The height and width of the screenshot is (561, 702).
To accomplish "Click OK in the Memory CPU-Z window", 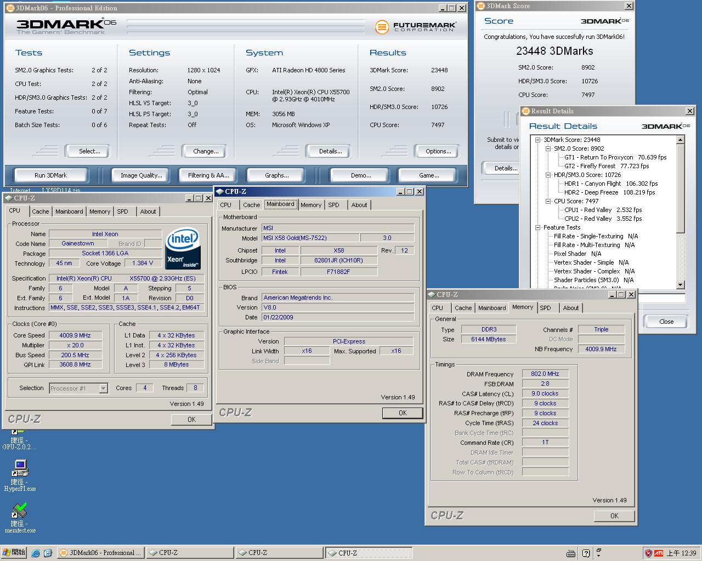I will pos(614,516).
